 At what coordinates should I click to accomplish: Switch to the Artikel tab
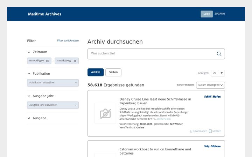96,72
